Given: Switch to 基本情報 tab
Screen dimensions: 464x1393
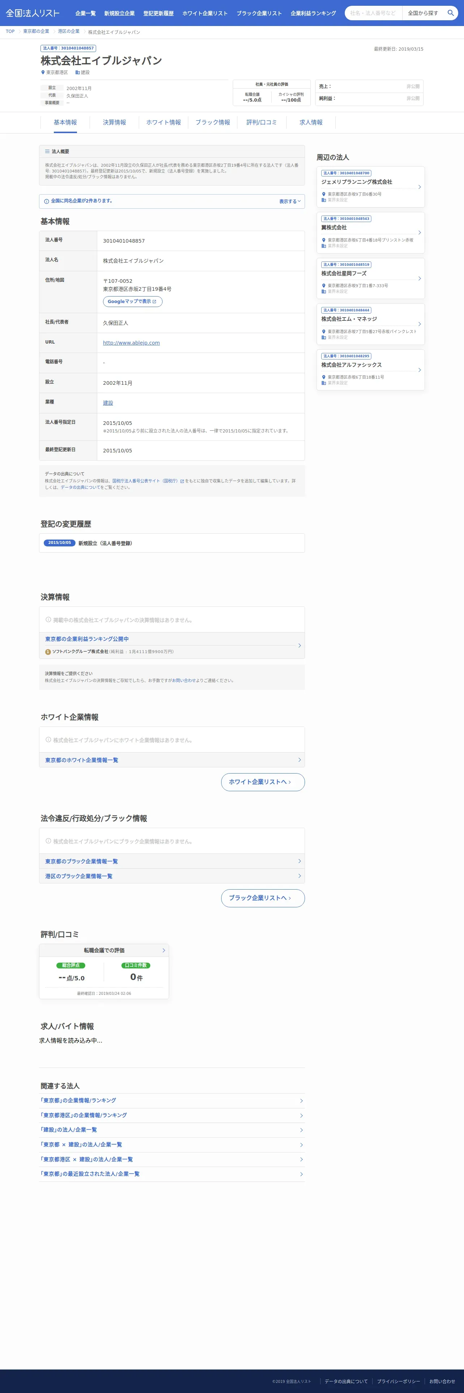Looking at the screenshot, I should pos(65,123).
